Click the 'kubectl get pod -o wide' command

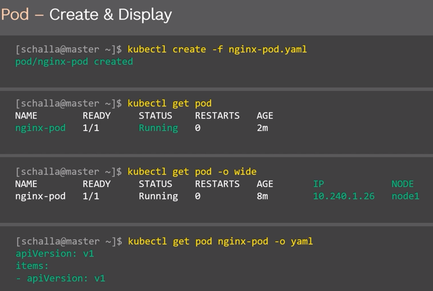pos(192,172)
